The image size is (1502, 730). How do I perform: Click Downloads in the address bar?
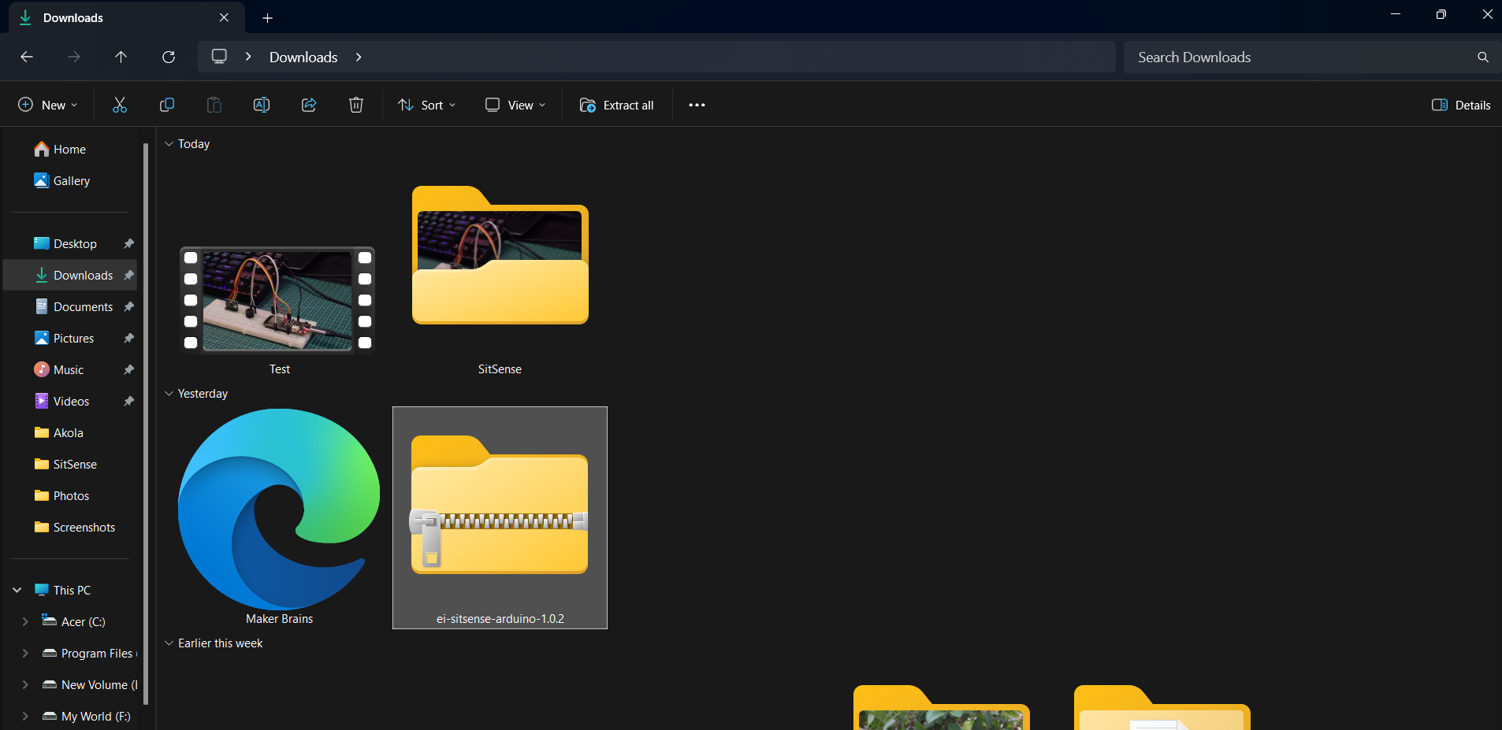[303, 57]
